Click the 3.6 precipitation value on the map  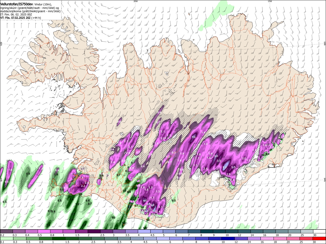point(216,156)
